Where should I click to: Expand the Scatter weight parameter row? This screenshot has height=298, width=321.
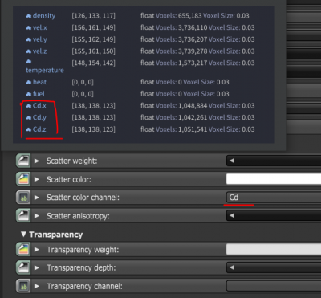37,161
